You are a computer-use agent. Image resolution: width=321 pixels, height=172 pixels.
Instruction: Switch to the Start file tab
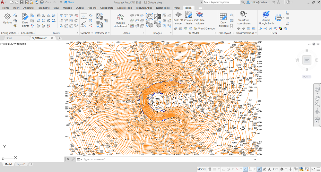pyautogui.click(x=9, y=38)
